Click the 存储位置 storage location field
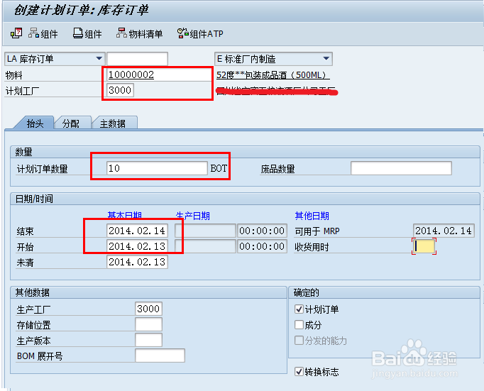This screenshot has height=391, width=484. tap(148, 324)
